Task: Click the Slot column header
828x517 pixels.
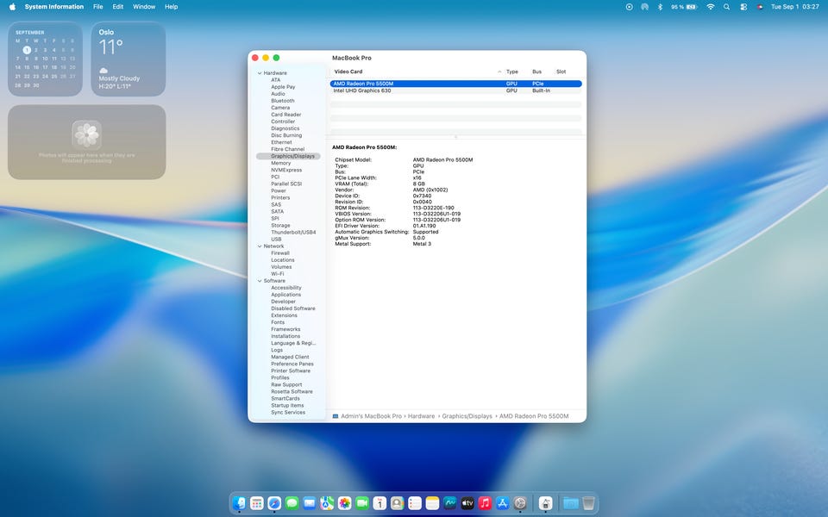Action: click(561, 72)
